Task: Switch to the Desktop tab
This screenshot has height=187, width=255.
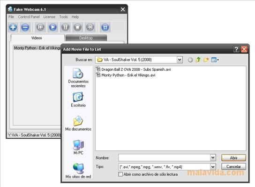Action: [86, 38]
